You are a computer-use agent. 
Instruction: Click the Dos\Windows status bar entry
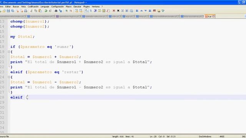click(x=205, y=136)
